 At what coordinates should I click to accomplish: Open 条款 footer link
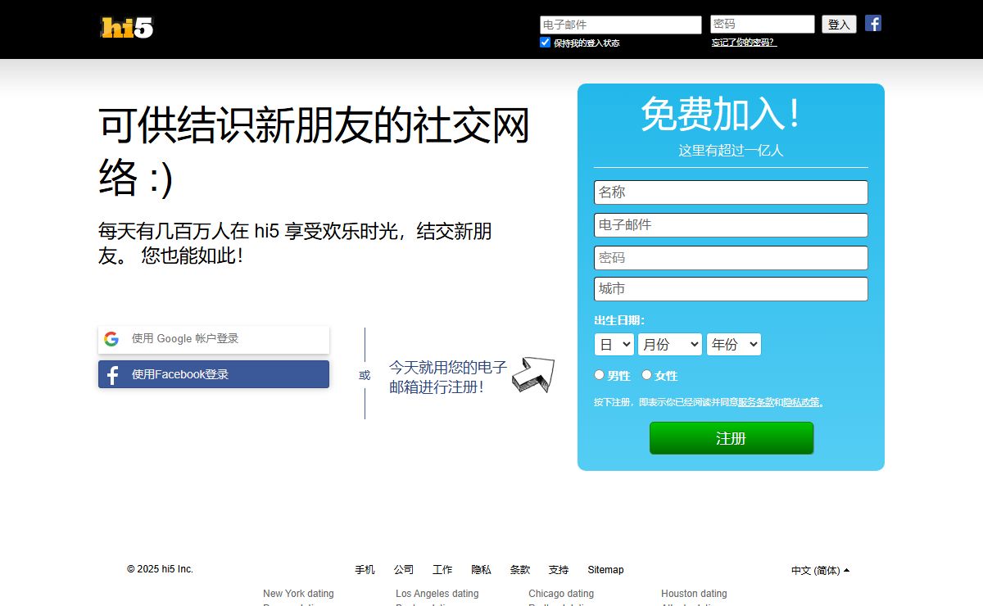tap(519, 570)
